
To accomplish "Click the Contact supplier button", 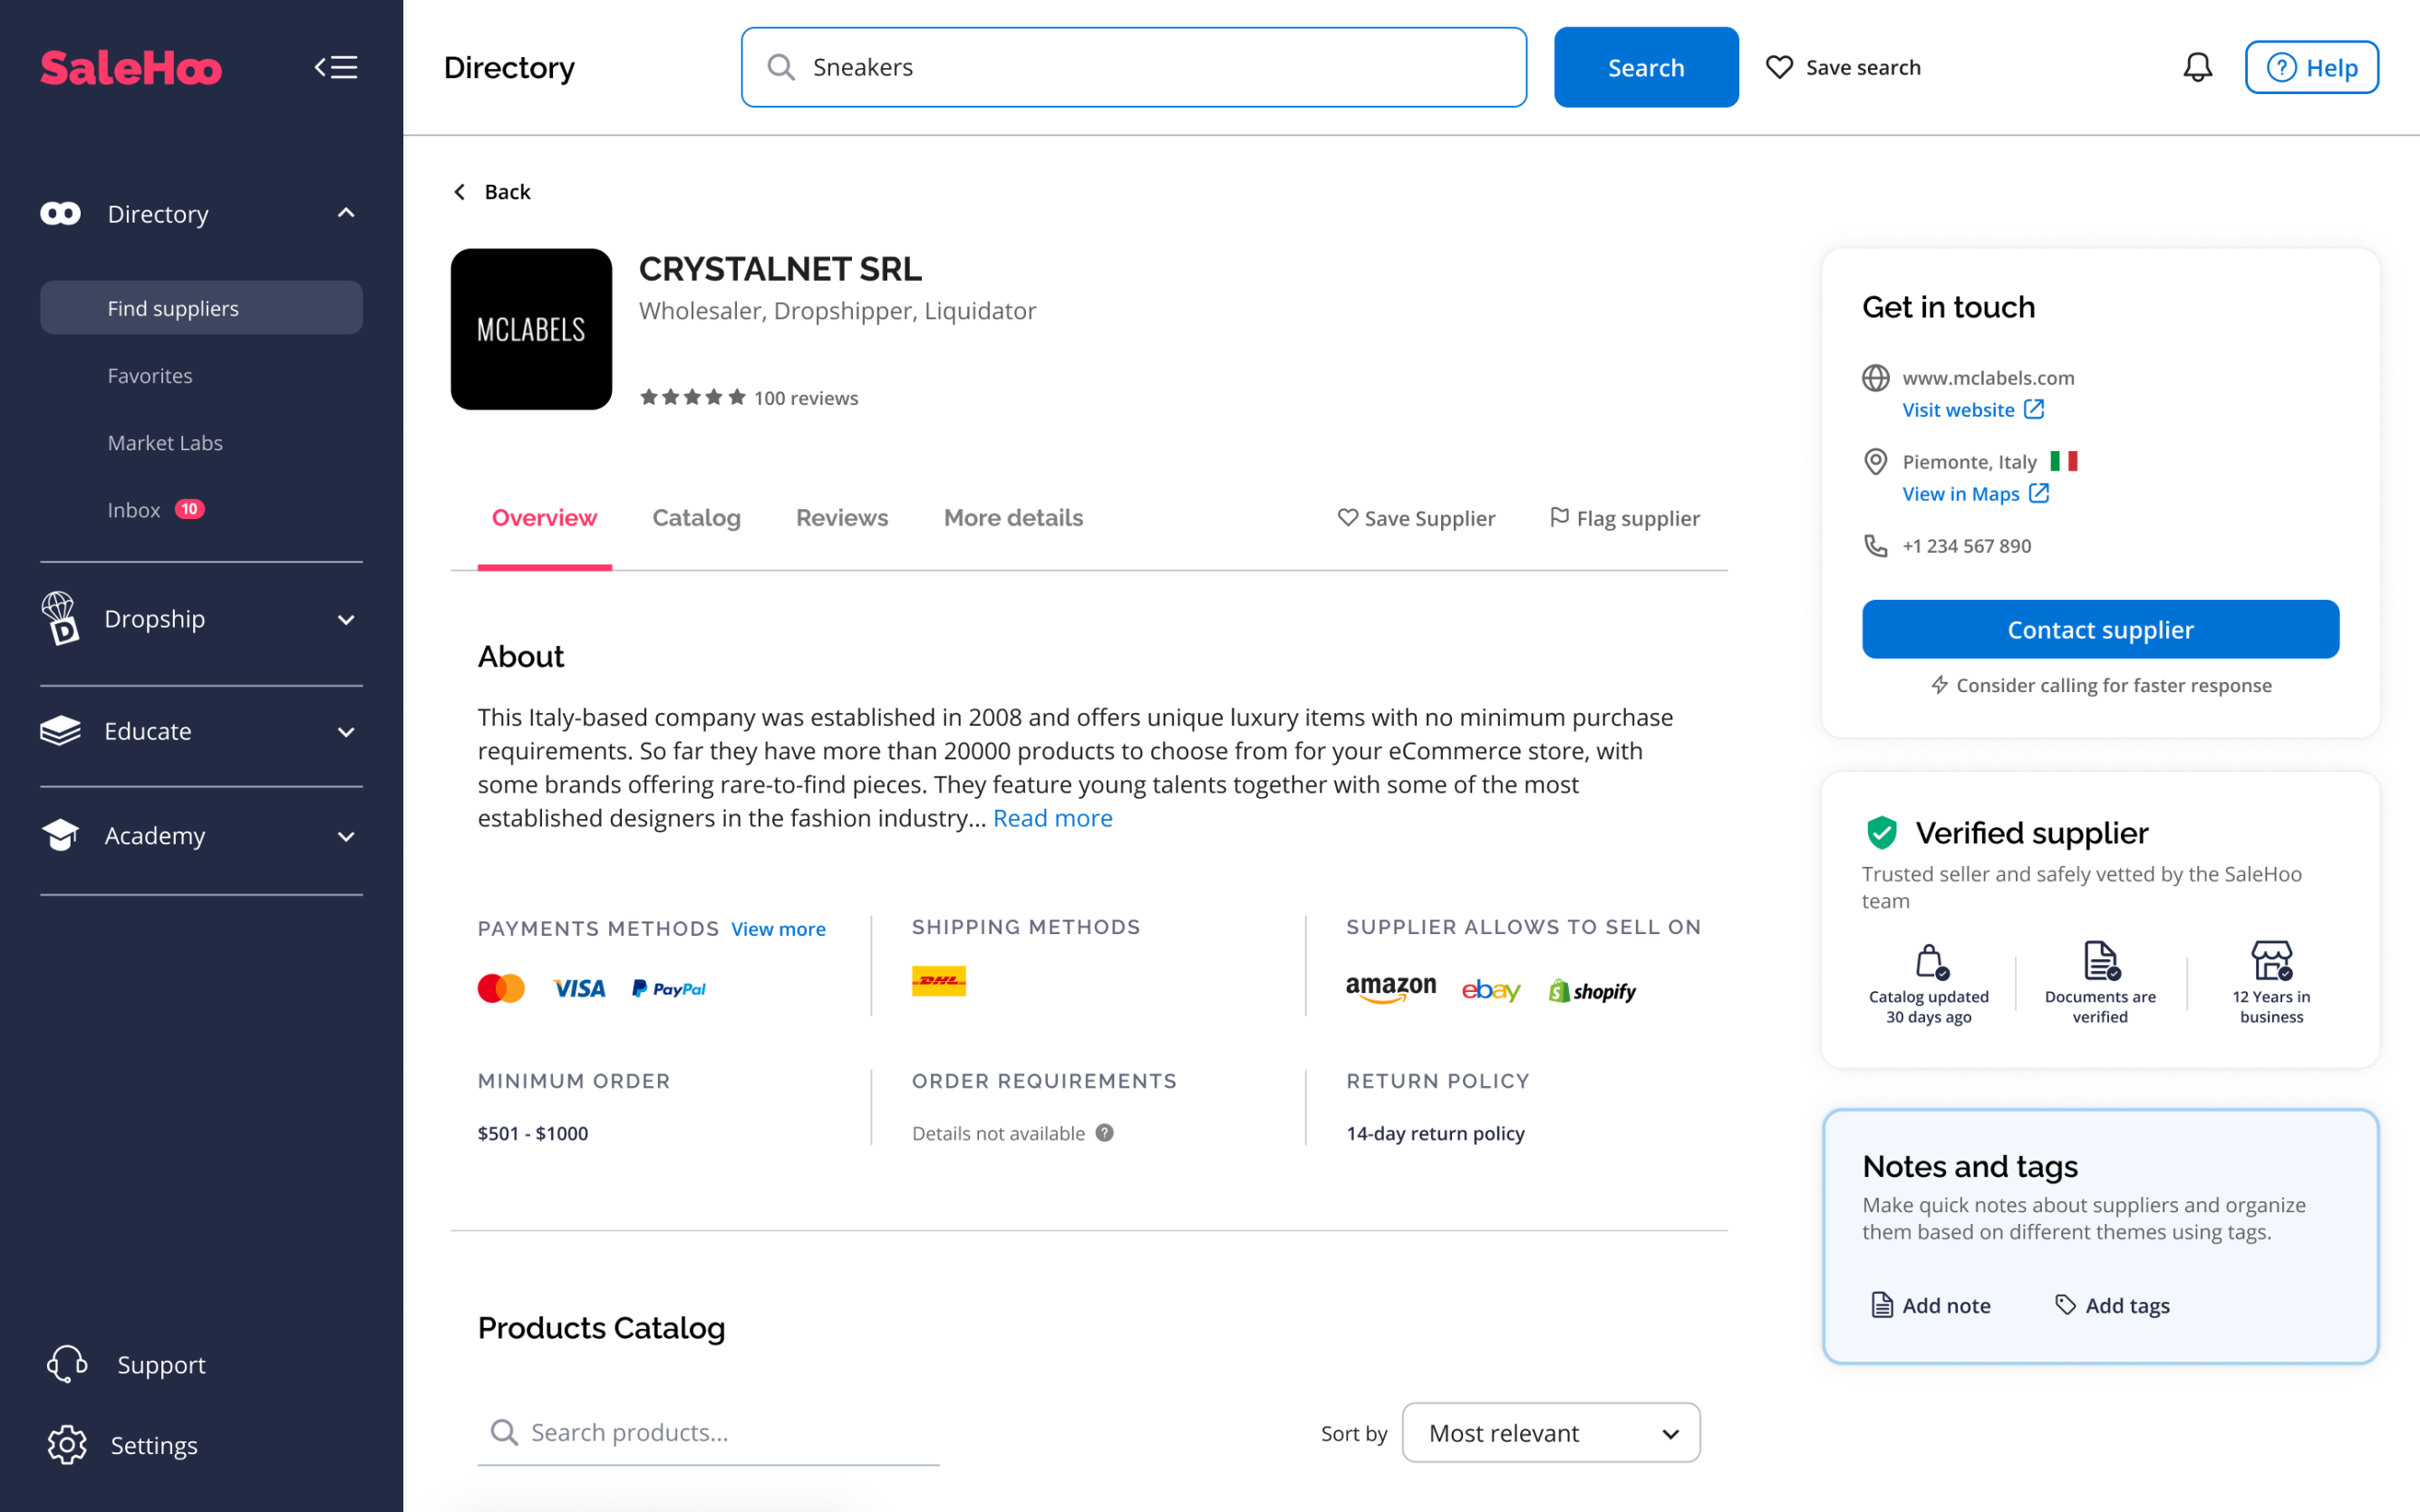I will [x=2100, y=629].
